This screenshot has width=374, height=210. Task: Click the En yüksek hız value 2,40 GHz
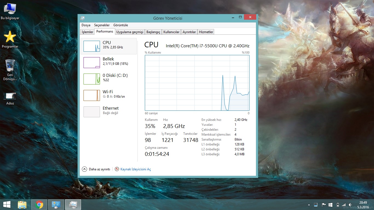tap(241, 120)
